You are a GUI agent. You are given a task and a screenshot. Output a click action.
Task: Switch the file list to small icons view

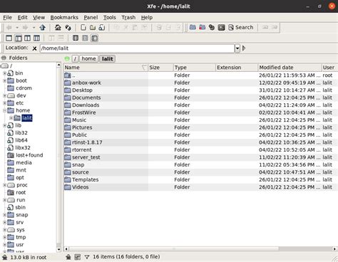(x=85, y=38)
